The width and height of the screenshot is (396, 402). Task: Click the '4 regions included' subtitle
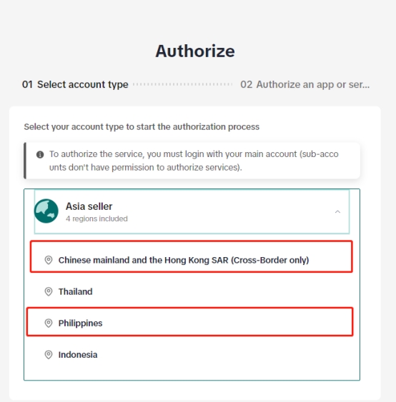coord(96,218)
